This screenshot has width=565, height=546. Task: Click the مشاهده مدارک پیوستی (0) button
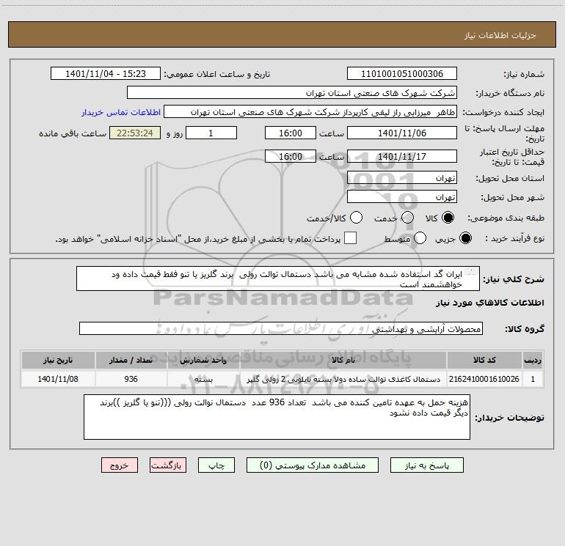[313, 465]
